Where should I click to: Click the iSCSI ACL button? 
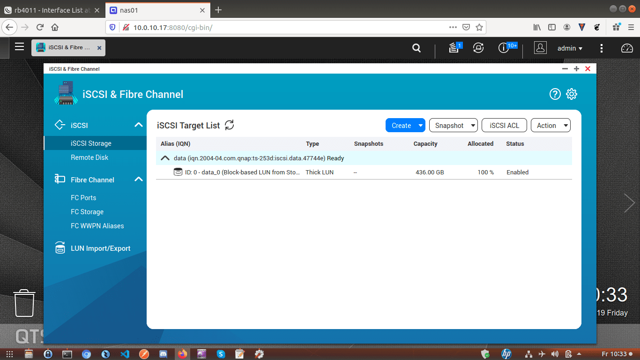click(504, 125)
